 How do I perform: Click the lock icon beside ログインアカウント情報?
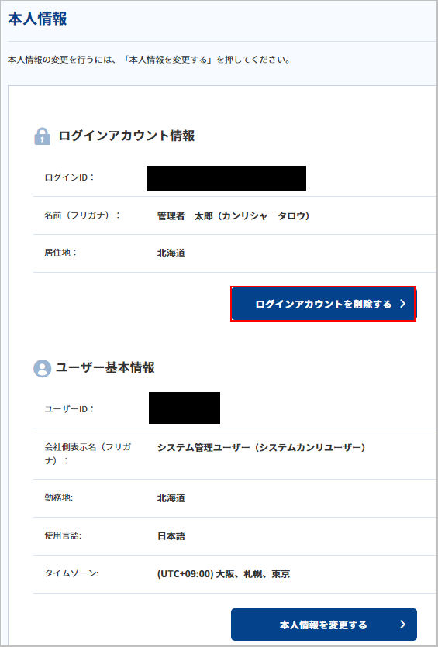click(x=42, y=136)
